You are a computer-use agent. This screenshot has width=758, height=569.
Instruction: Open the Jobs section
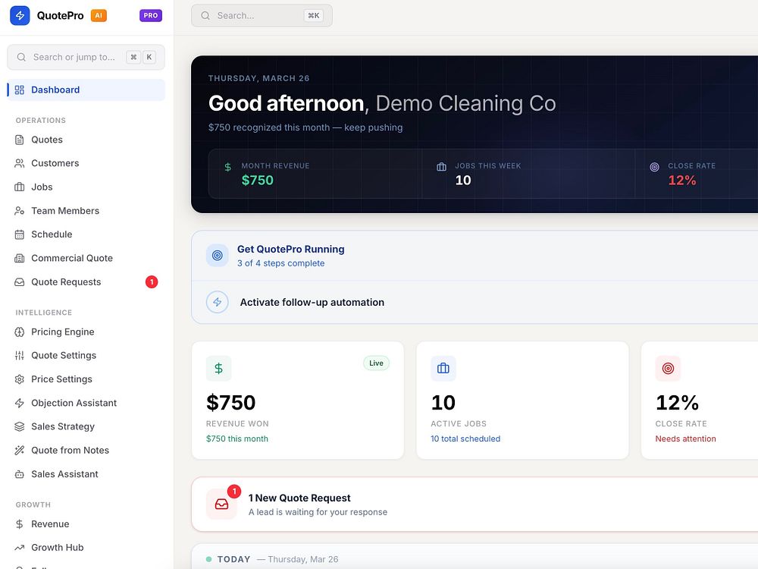pyautogui.click(x=86, y=187)
